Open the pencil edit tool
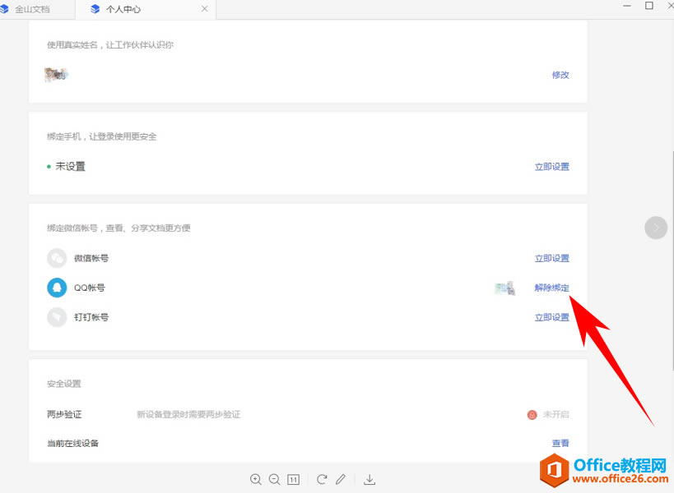 (x=341, y=479)
